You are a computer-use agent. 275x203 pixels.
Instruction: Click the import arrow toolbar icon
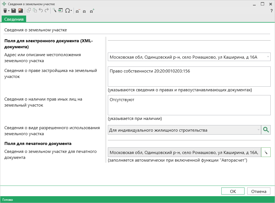[x=60, y=11]
